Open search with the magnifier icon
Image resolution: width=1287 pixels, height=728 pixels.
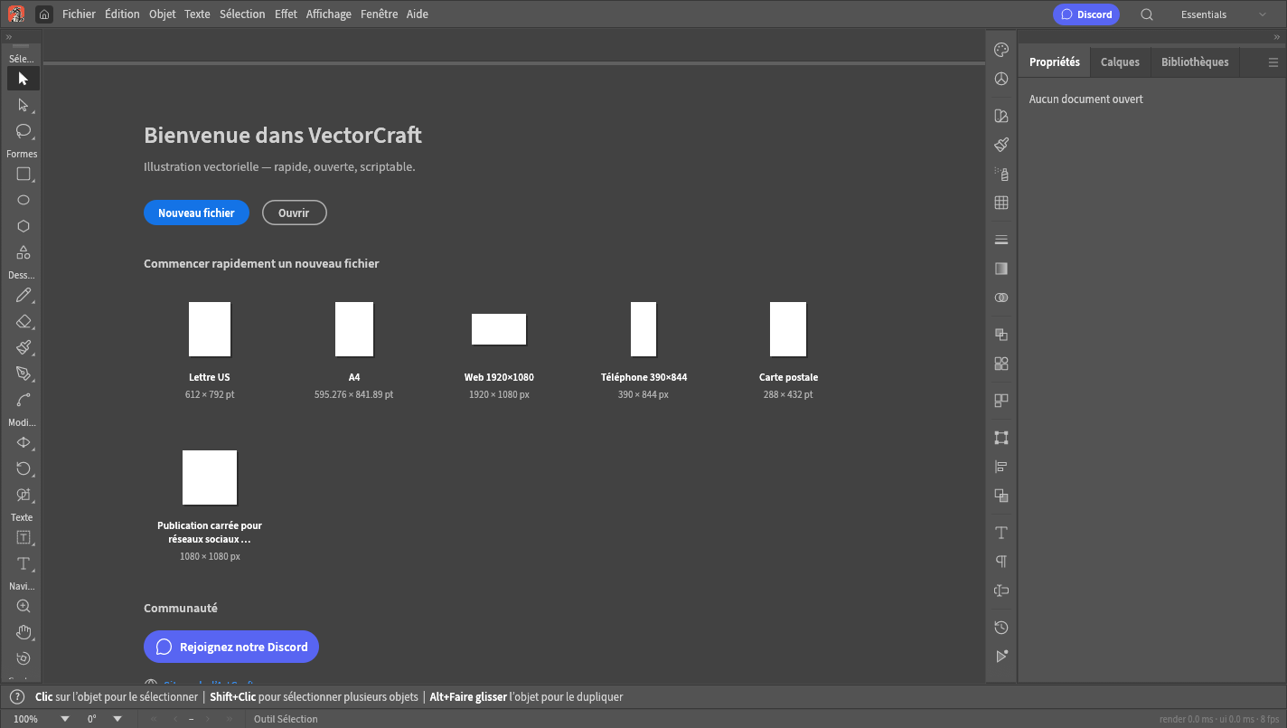[1147, 14]
